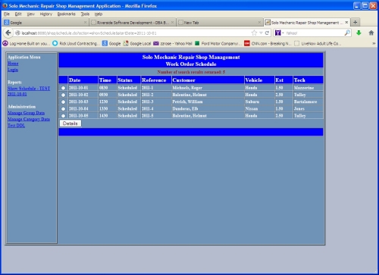This screenshot has width=379, height=275.
Task: Select the radio button for 2011-10-03 row
Action: (63, 102)
